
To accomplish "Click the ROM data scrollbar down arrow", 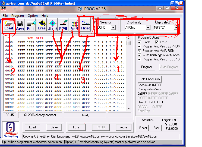I will click(x=129, y=109).
